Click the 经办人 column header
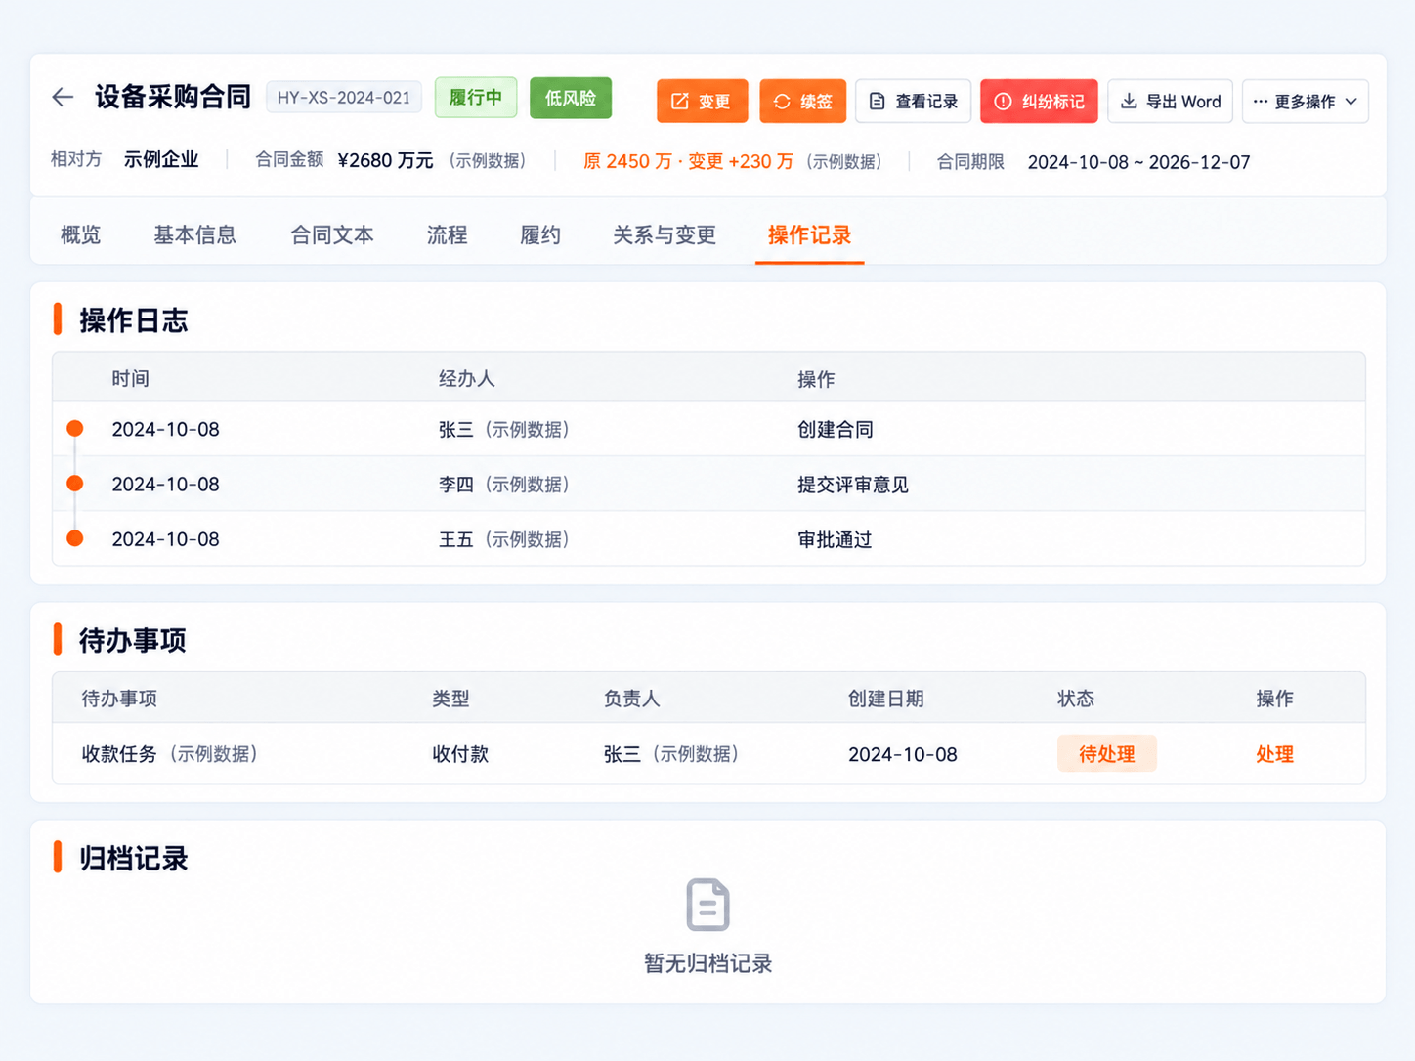The image size is (1415, 1061). pyautogui.click(x=466, y=378)
